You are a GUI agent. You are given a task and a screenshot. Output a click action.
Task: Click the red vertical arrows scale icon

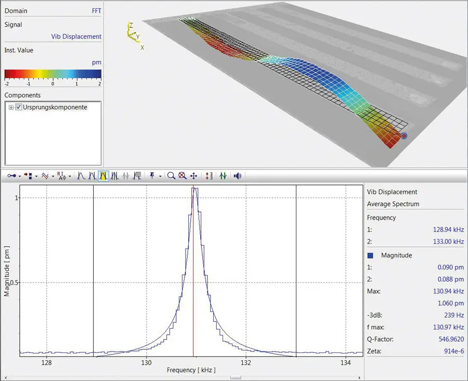(x=209, y=176)
